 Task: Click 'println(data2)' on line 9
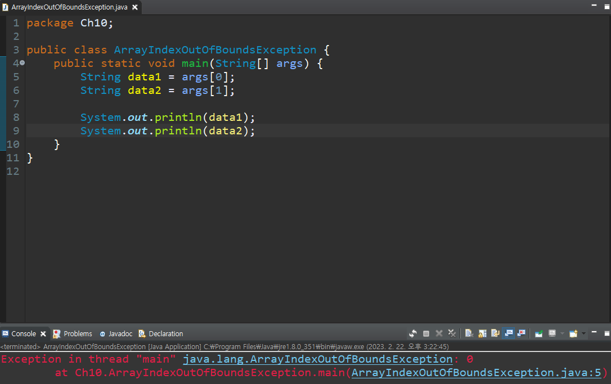tap(202, 131)
